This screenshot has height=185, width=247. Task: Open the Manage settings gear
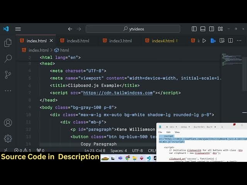pos(8,138)
